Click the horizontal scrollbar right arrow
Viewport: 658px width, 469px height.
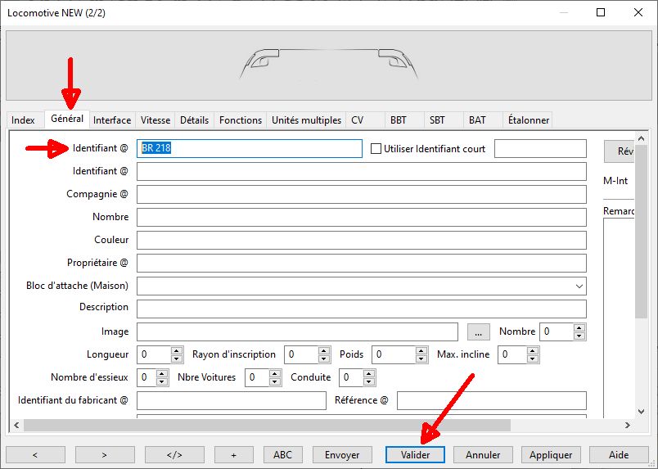point(628,426)
